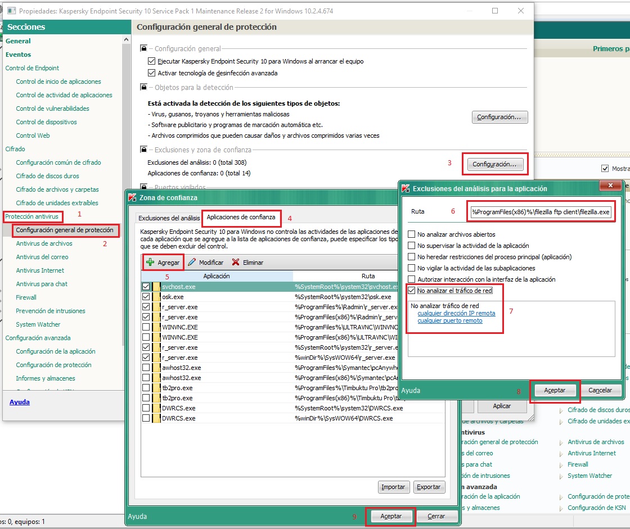This screenshot has width=630, height=529.
Task: Open Antivirus de archivos section
Action: point(44,243)
